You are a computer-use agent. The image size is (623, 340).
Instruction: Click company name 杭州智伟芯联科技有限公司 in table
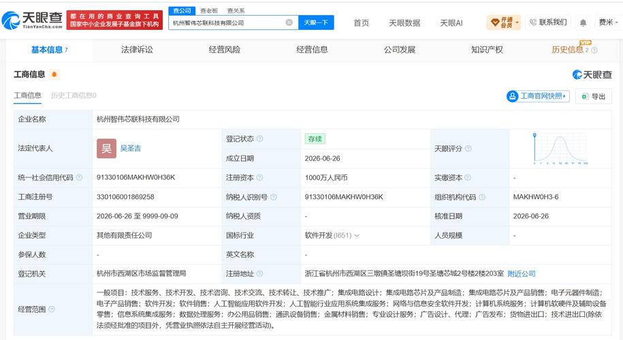point(138,119)
